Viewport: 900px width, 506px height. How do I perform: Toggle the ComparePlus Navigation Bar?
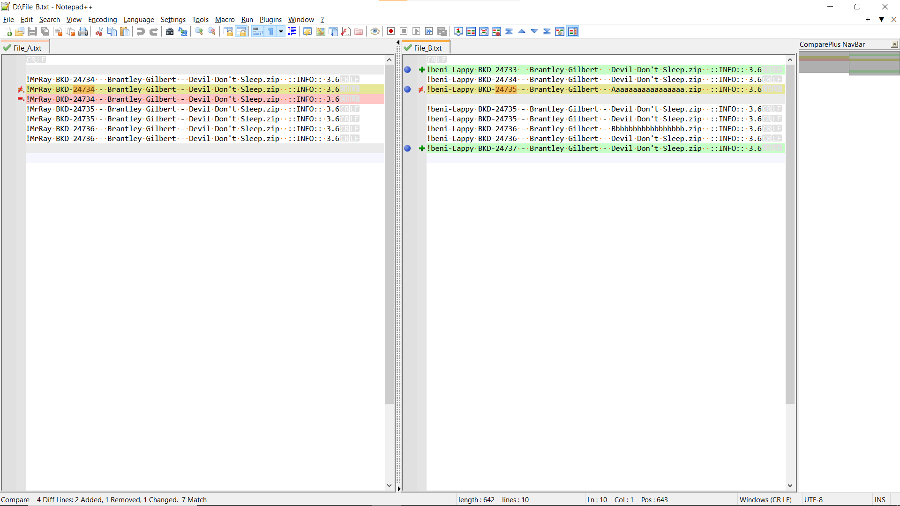(x=573, y=31)
